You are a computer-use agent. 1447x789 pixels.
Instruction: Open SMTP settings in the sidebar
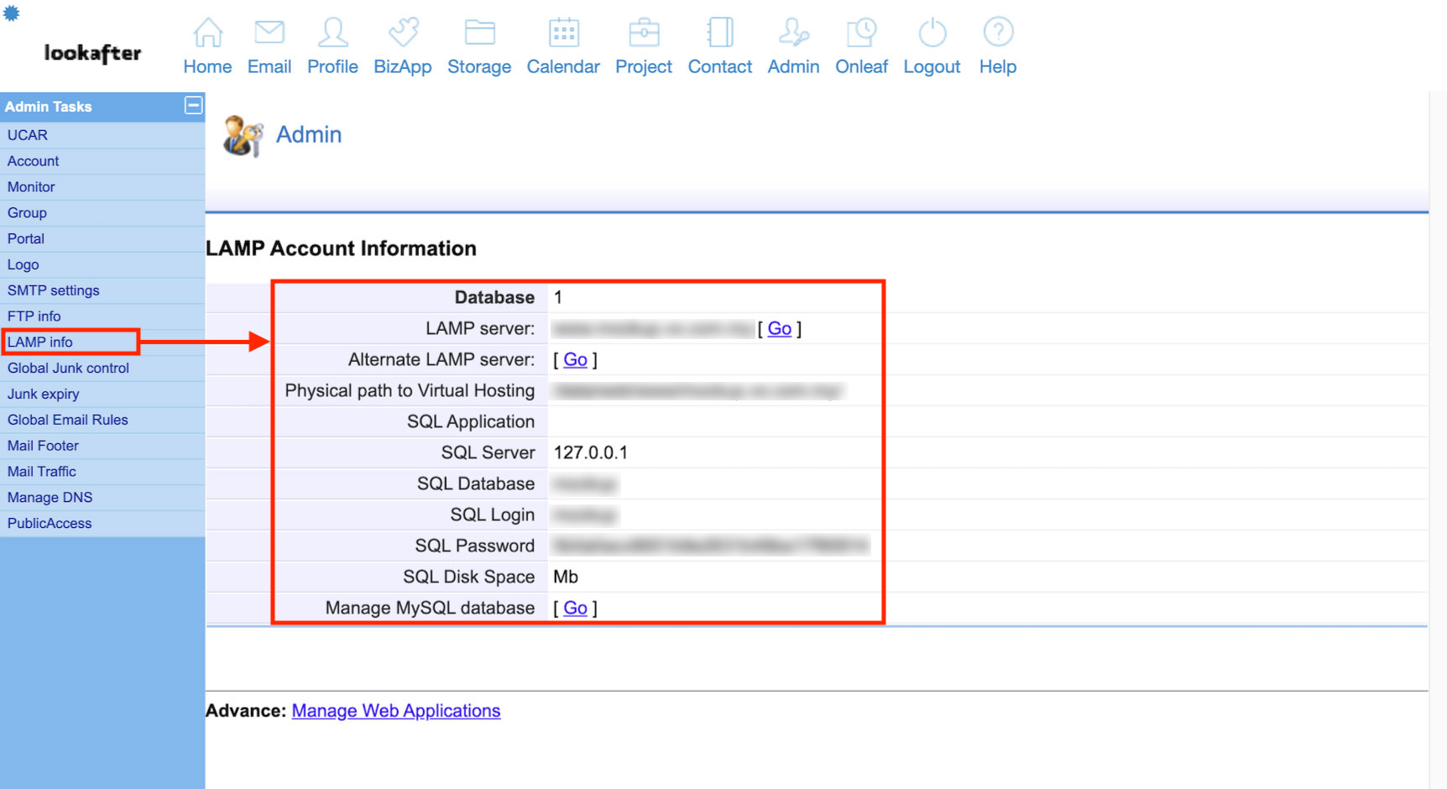(x=54, y=290)
